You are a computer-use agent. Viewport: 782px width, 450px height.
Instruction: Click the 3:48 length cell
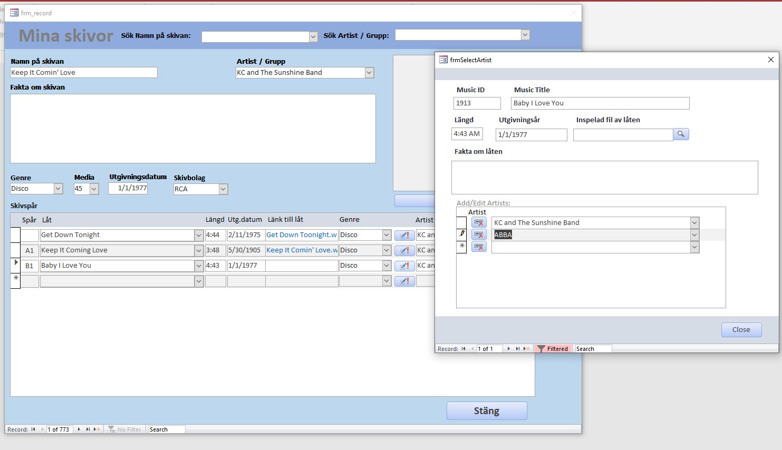[x=216, y=250]
